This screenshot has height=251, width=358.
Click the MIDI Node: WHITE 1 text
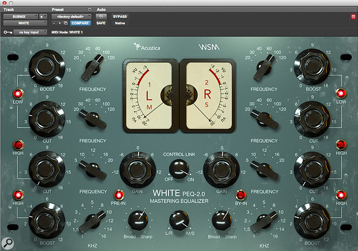click(67, 32)
